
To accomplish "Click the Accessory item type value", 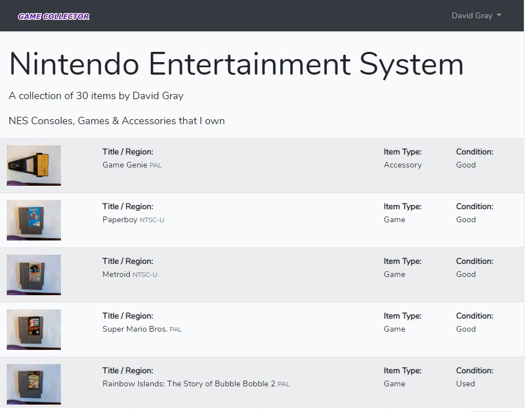I will (403, 165).
